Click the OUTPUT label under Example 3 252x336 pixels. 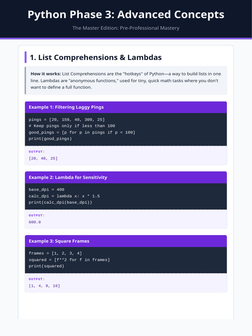point(37,279)
